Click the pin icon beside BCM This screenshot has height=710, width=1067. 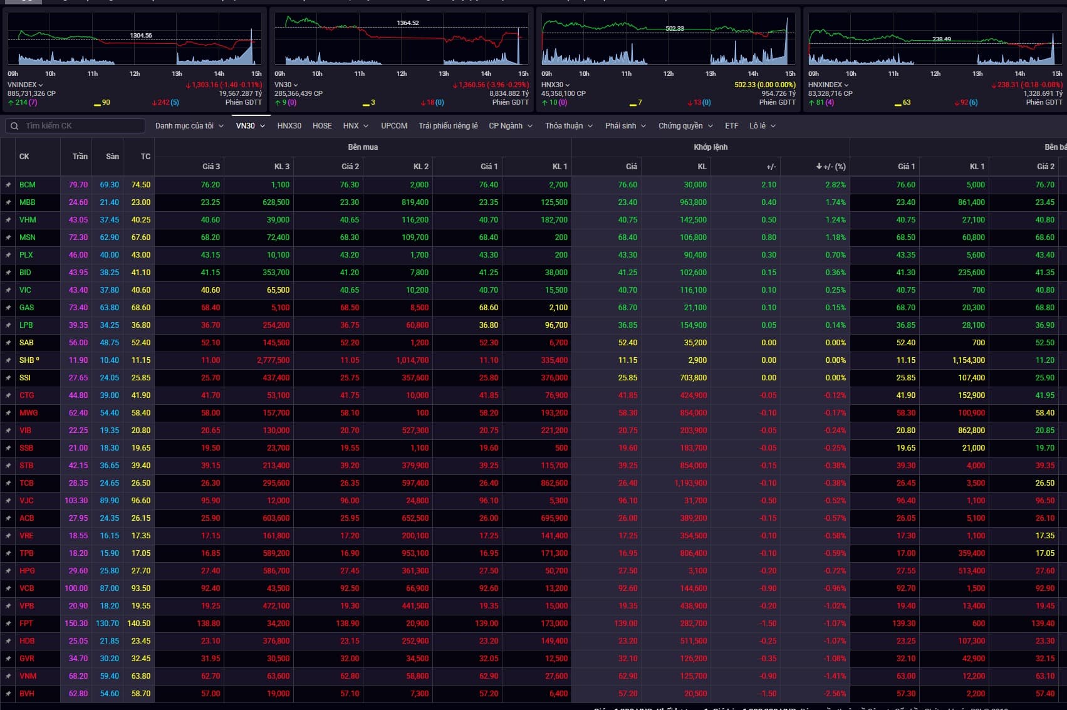[x=8, y=185]
